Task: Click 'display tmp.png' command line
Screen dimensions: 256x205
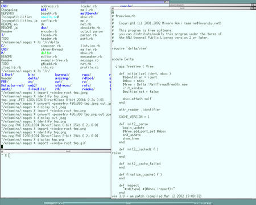Action: point(51,140)
